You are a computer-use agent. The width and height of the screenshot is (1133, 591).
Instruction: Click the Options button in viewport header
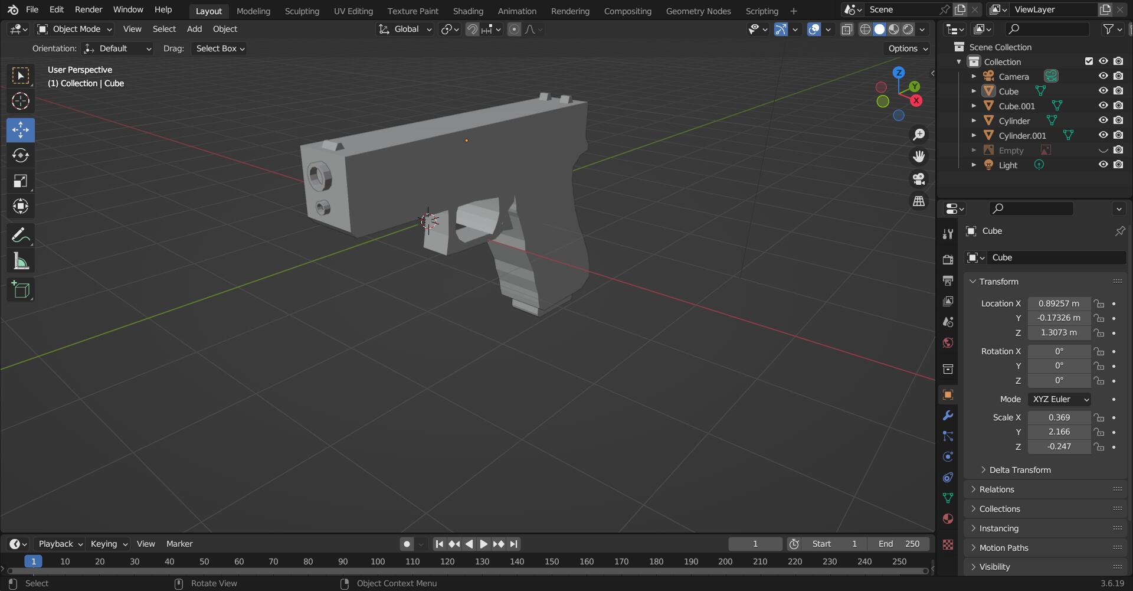coord(908,48)
